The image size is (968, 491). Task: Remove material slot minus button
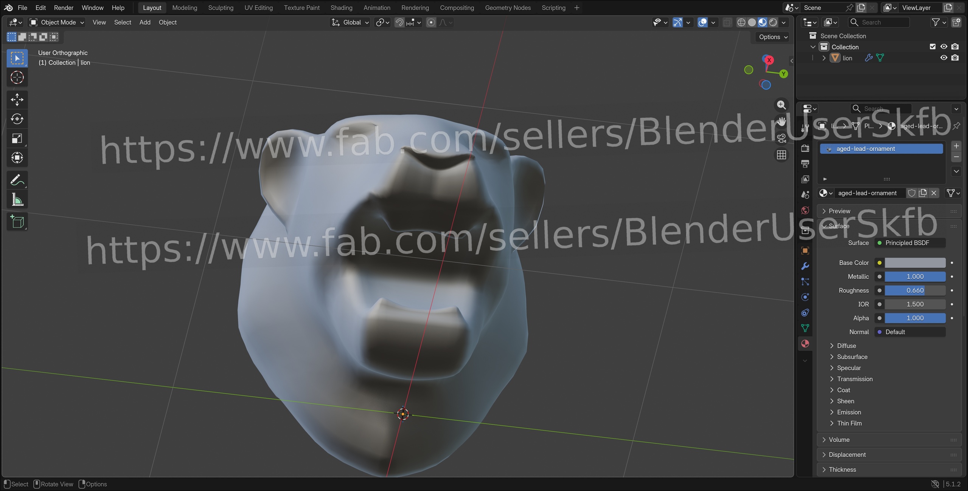pyautogui.click(x=956, y=157)
